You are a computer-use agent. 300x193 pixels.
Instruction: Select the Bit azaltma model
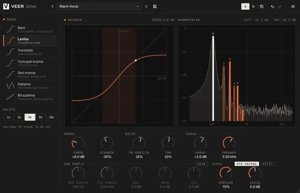click(30, 97)
